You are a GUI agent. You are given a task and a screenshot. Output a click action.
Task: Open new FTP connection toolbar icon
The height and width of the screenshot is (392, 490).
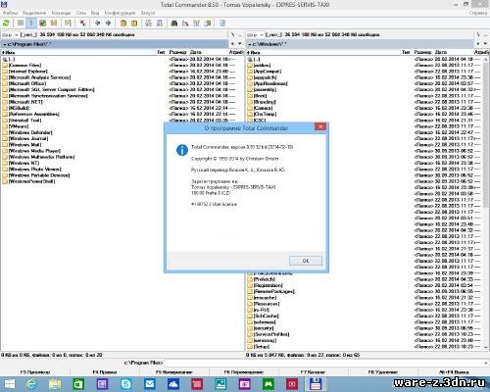(160, 23)
